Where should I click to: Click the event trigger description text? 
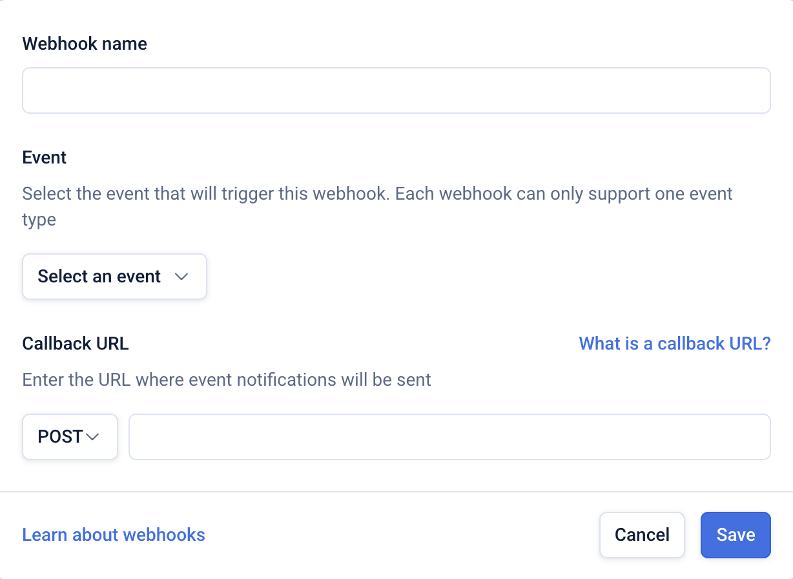[x=377, y=194]
